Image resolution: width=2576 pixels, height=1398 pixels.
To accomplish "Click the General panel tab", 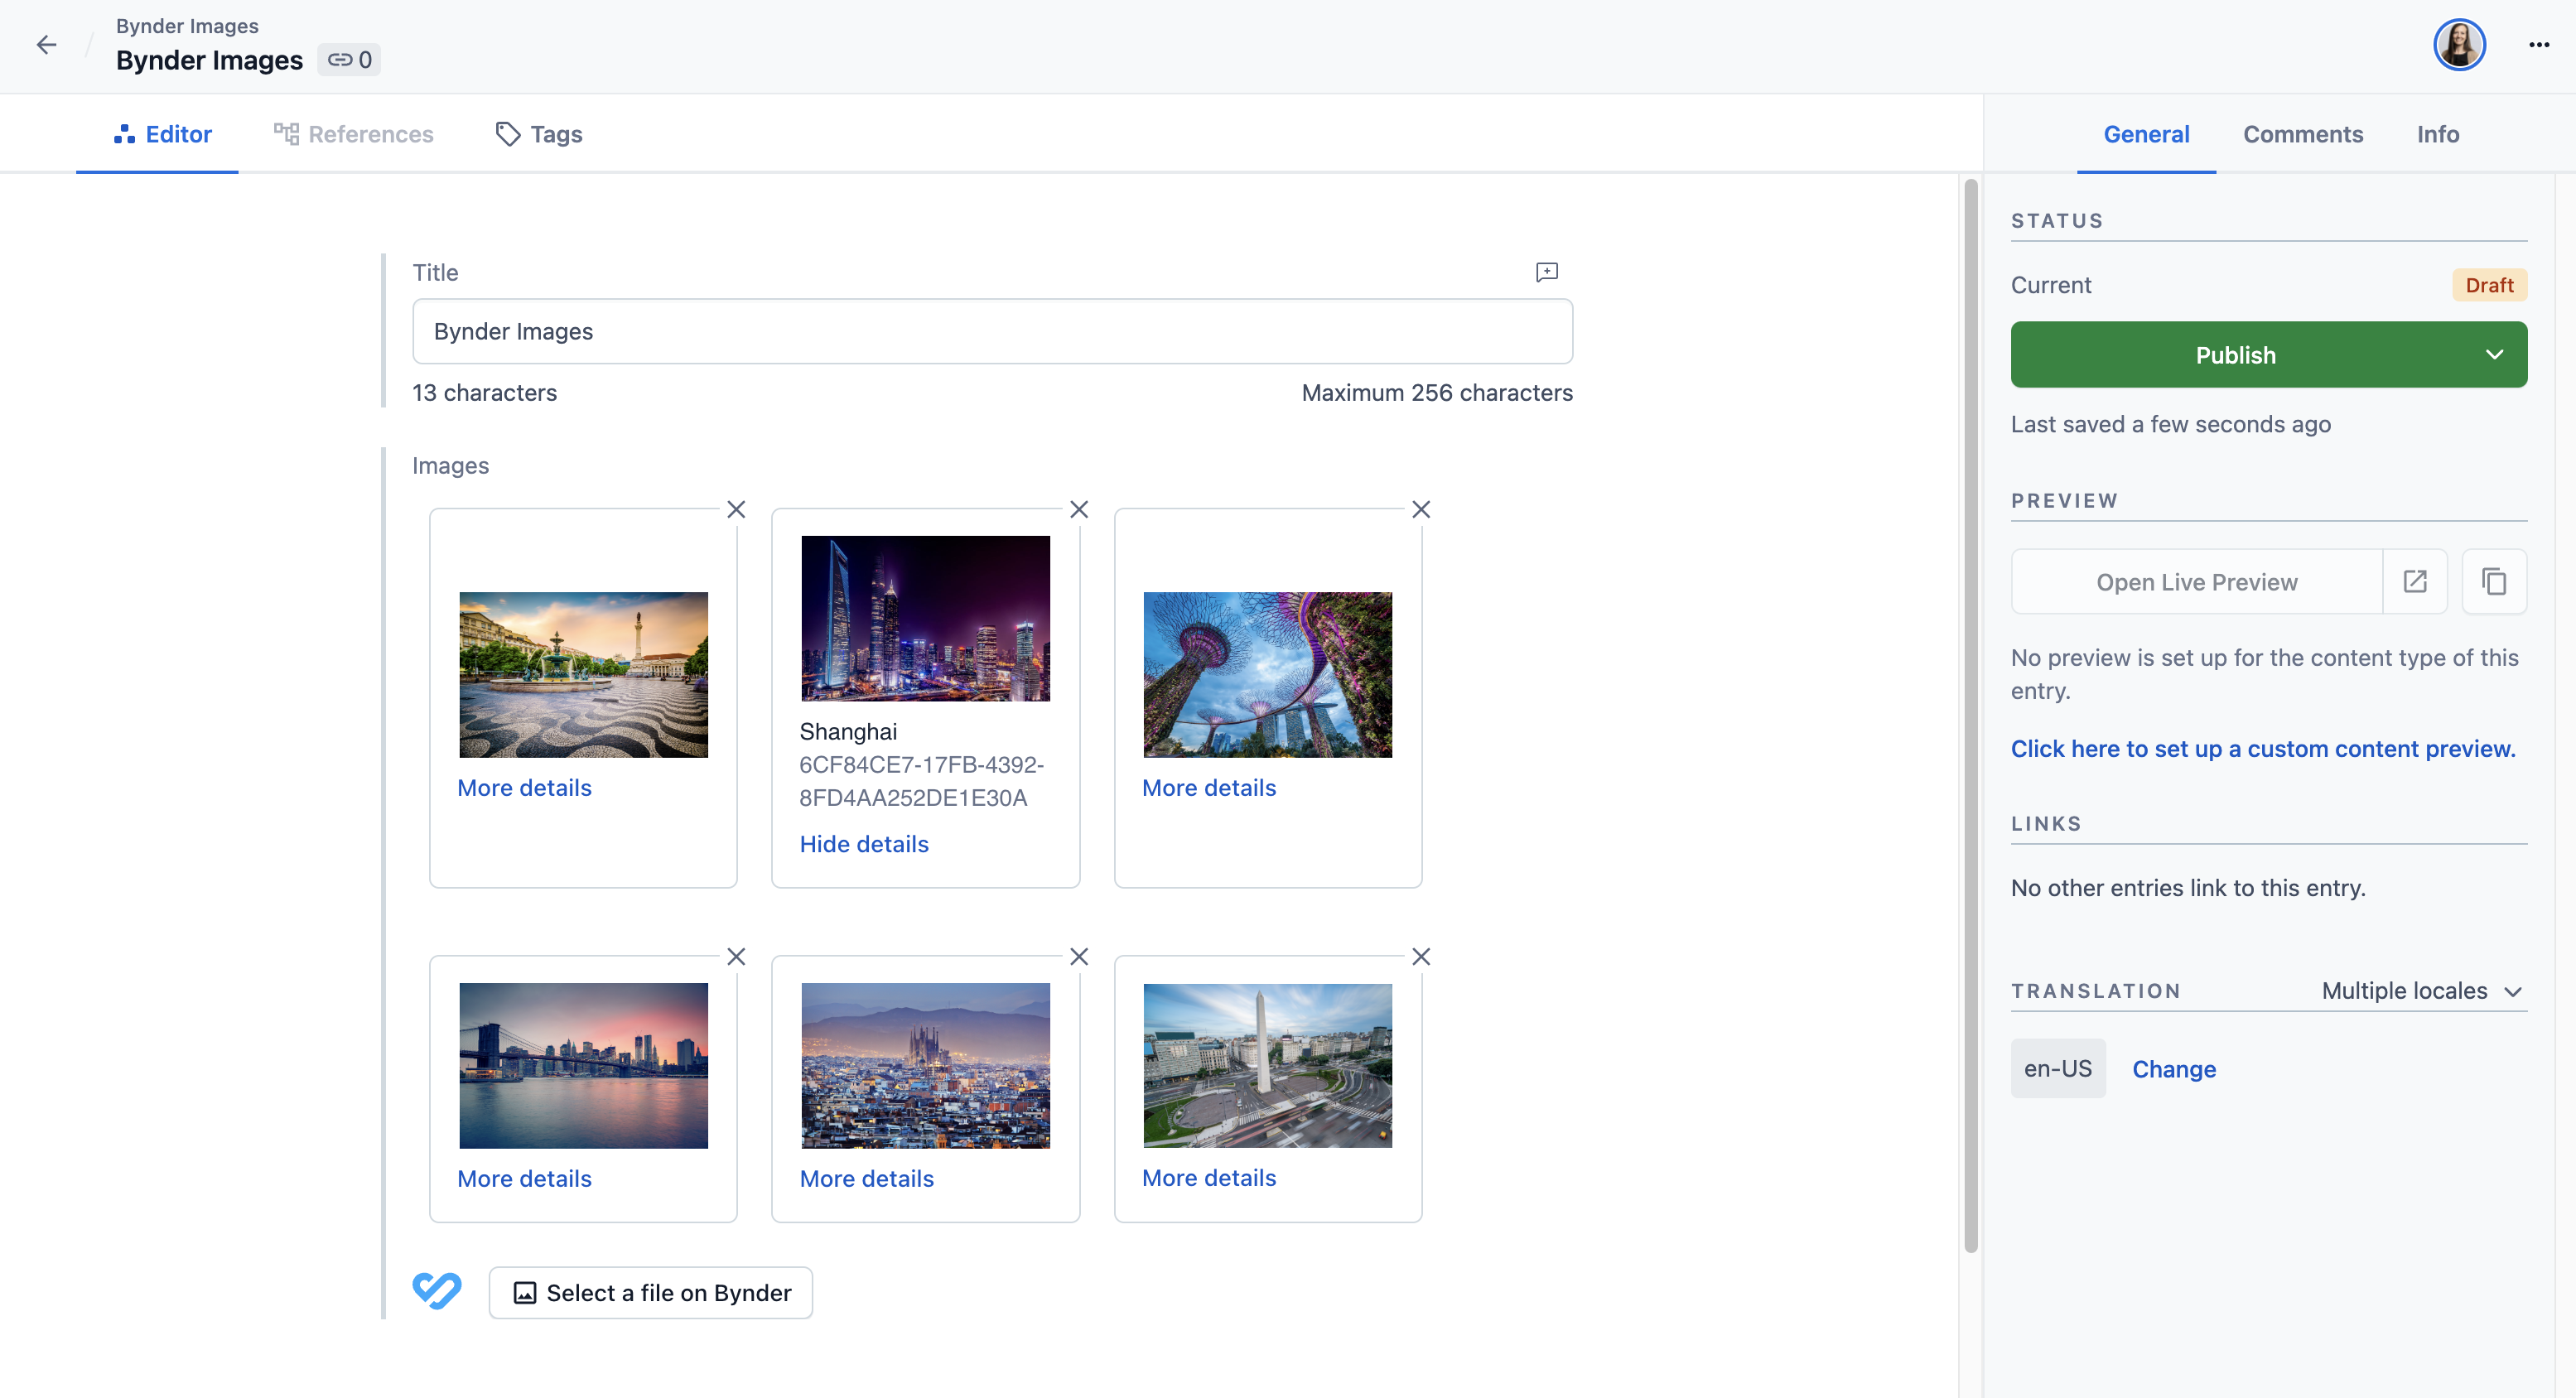I will tap(2145, 133).
